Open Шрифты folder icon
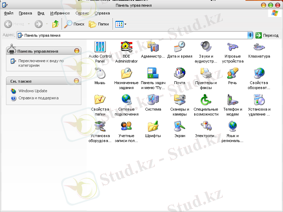This screenshot has height=212, width=283. pos(153,126)
